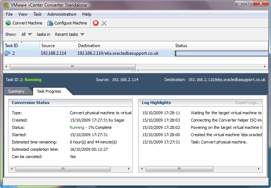Click the window resize grip corner

[x=266, y=183]
